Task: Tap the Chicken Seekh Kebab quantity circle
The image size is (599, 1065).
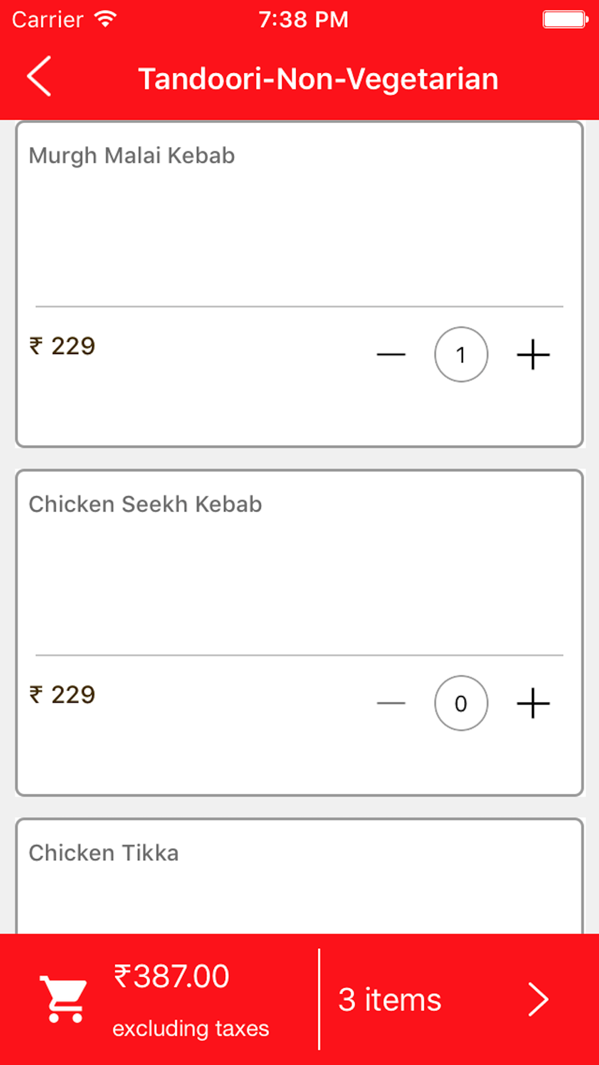Action: click(461, 703)
